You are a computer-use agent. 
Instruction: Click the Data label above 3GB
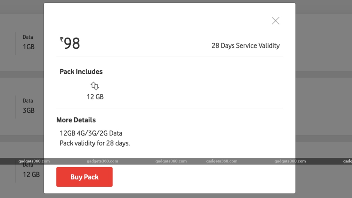[28, 101]
